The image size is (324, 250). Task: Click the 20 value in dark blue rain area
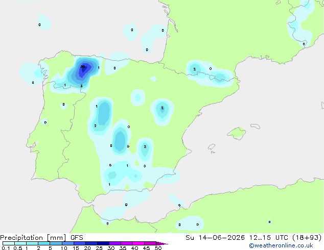pos(83,67)
